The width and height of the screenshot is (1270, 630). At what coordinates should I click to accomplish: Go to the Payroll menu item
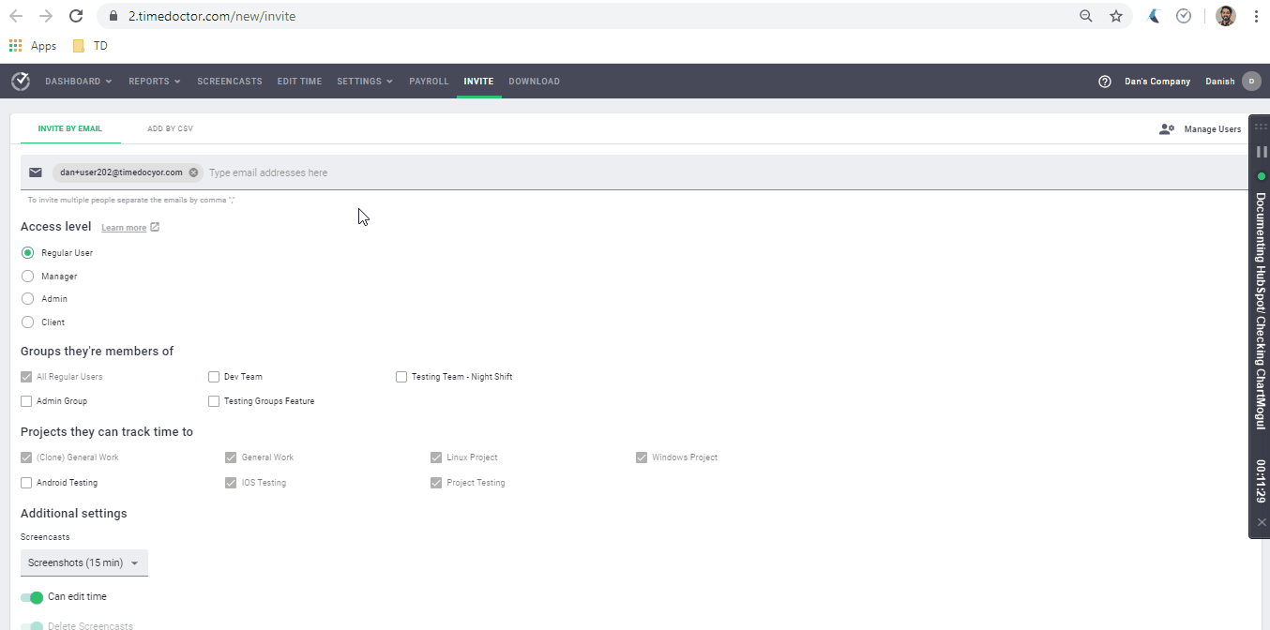coord(429,82)
